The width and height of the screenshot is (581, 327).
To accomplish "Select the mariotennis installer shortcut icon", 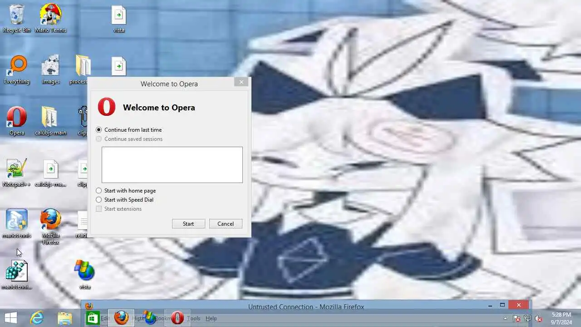I will [x=17, y=224].
